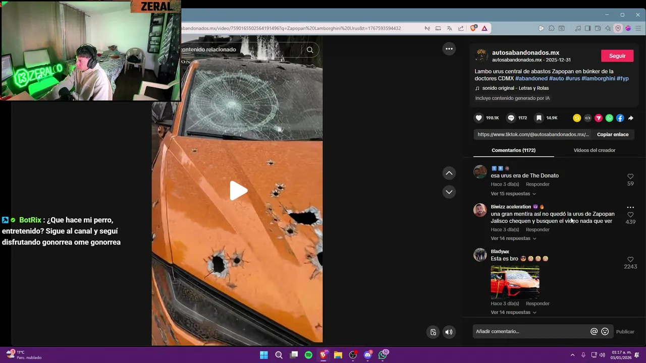Open the comments bubble icon showing 1172
Viewport: 646px width, 363px height.
pos(511,118)
